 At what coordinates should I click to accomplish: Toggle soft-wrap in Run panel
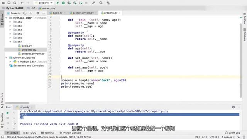(14, 123)
